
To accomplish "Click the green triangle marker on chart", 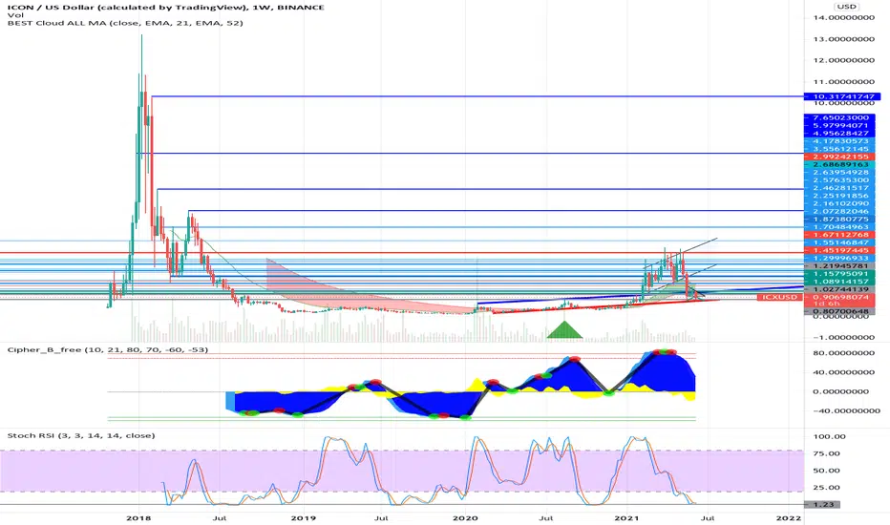I will [564, 329].
